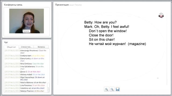Click the chat scrollbar up arrow
This screenshot has width=172, height=96.
pyautogui.click(x=48, y=89)
